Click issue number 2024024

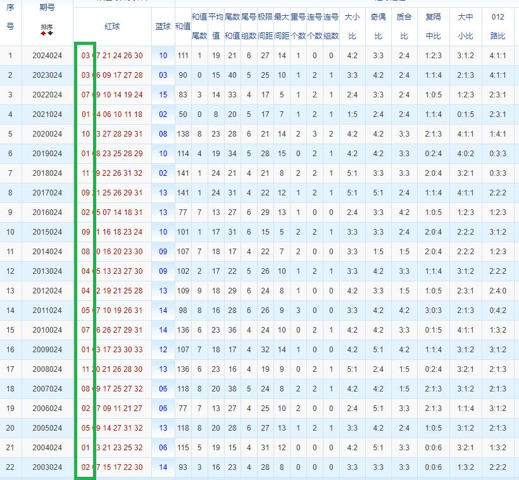coord(47,56)
